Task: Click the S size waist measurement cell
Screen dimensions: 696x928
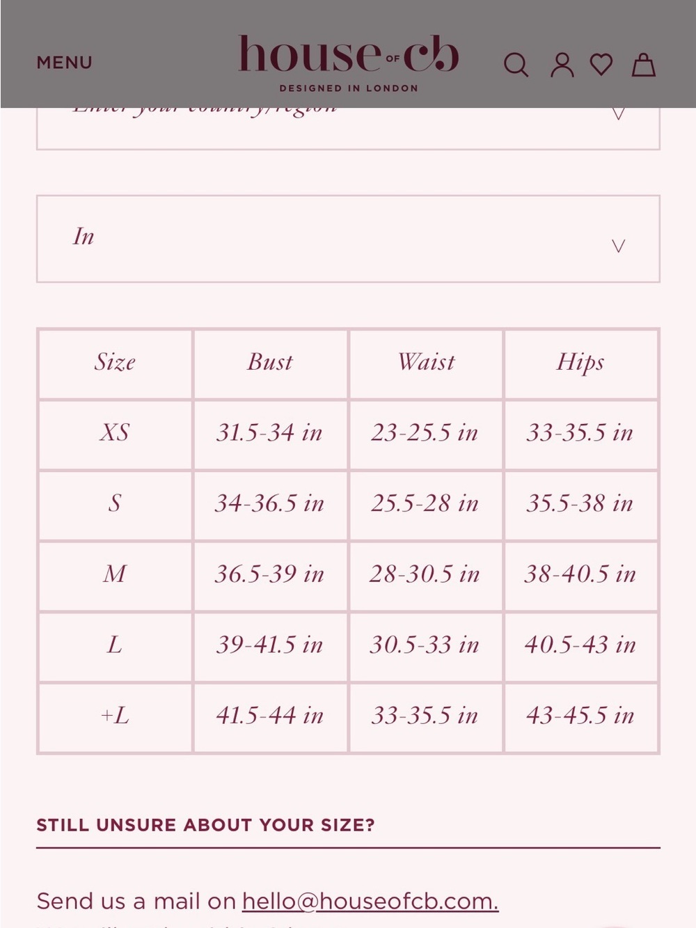Action: coord(425,504)
